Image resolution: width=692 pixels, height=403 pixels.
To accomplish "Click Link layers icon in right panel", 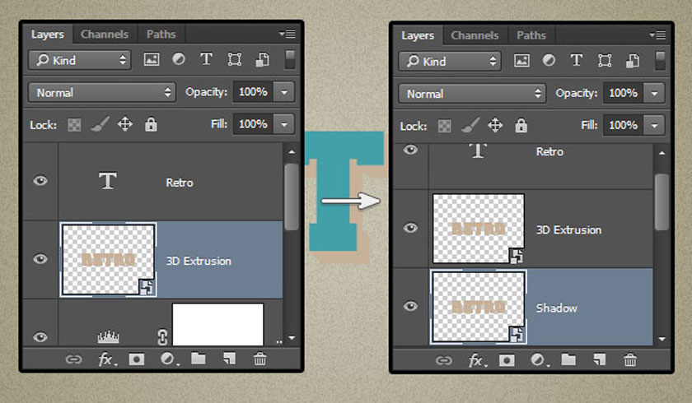I will click(x=444, y=361).
